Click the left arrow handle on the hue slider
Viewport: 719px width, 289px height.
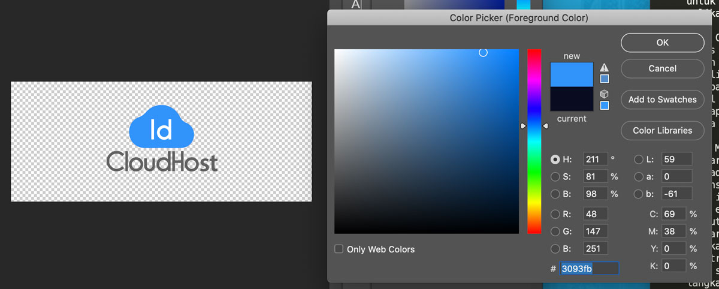523,126
